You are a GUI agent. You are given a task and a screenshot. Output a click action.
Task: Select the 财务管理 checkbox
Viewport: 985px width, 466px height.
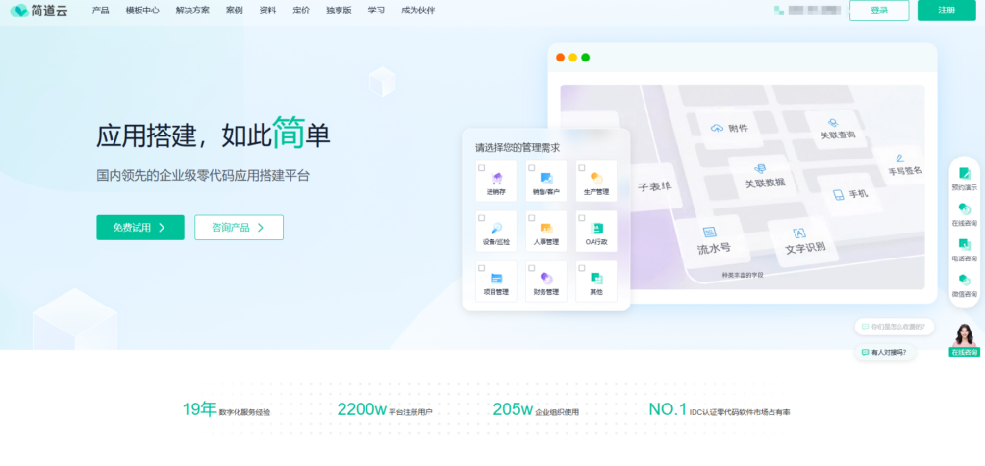(x=531, y=268)
